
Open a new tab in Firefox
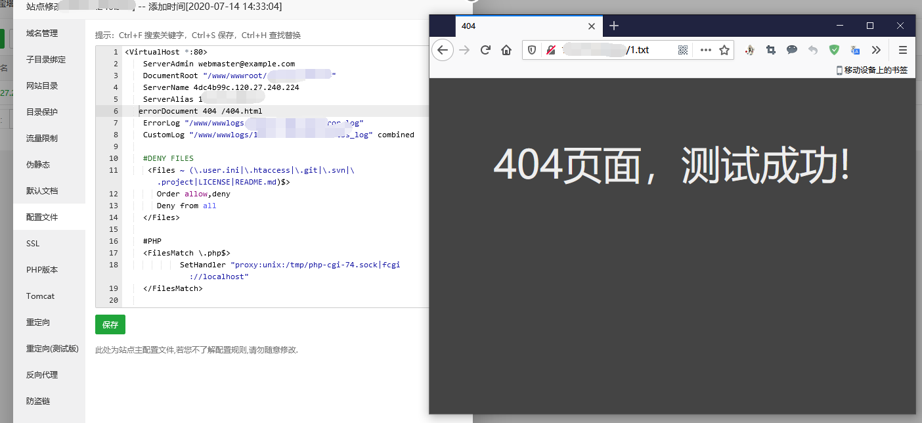pos(614,26)
